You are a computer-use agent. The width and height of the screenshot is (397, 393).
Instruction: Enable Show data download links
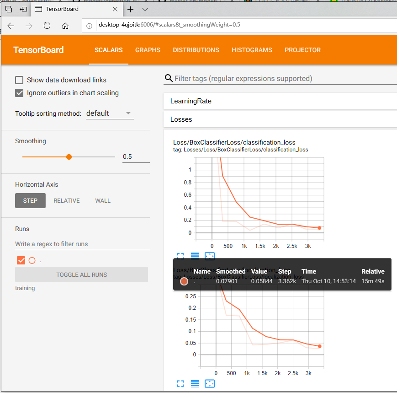(19, 80)
